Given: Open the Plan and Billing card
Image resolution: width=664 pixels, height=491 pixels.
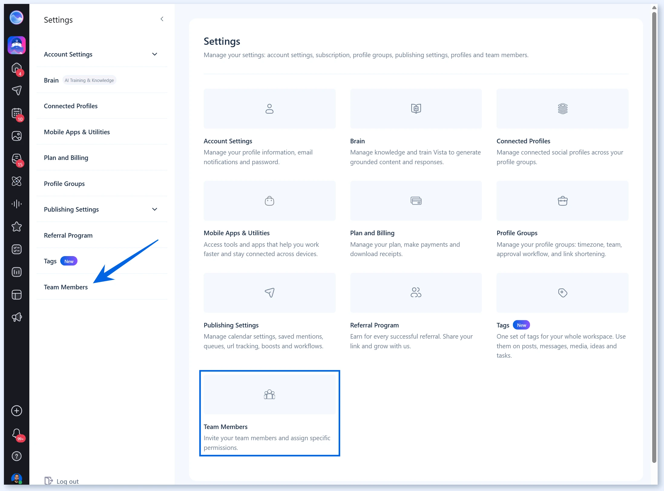Looking at the screenshot, I should (x=416, y=219).
